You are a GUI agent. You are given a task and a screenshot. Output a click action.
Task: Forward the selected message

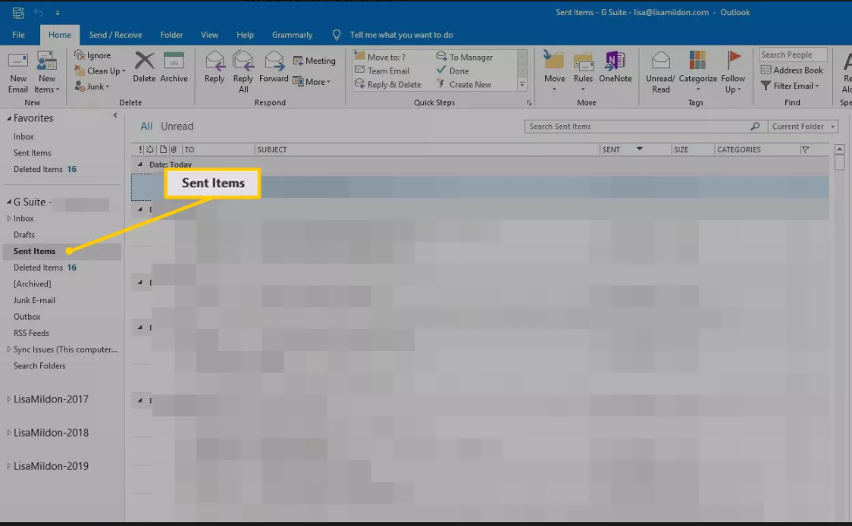274,67
